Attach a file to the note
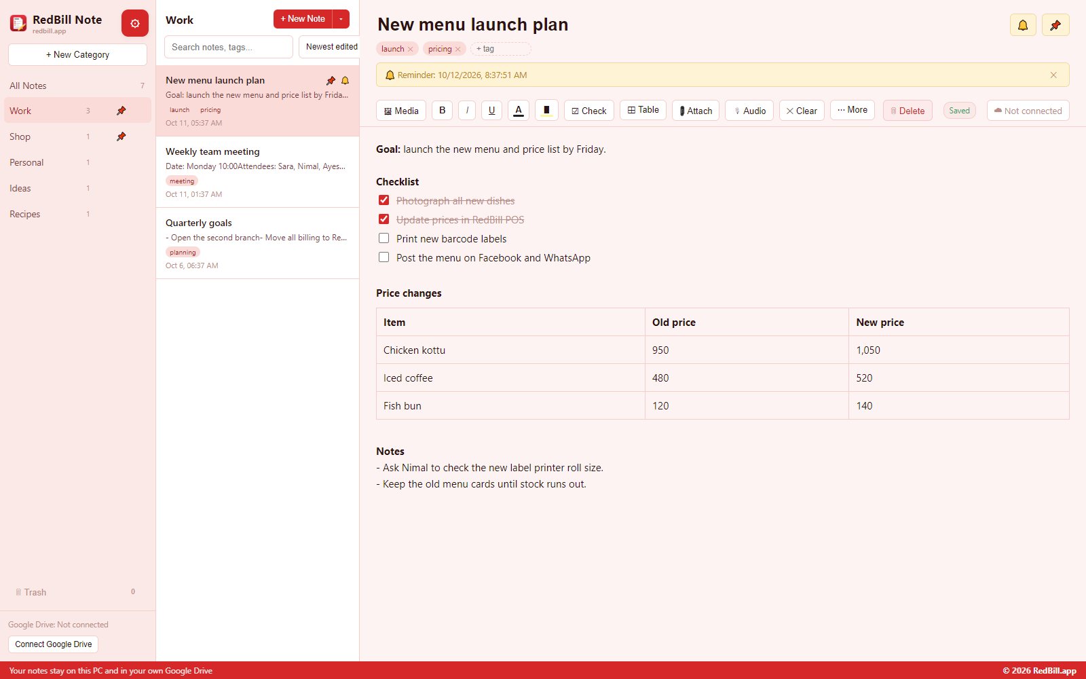The image size is (1086, 679). 696,111
